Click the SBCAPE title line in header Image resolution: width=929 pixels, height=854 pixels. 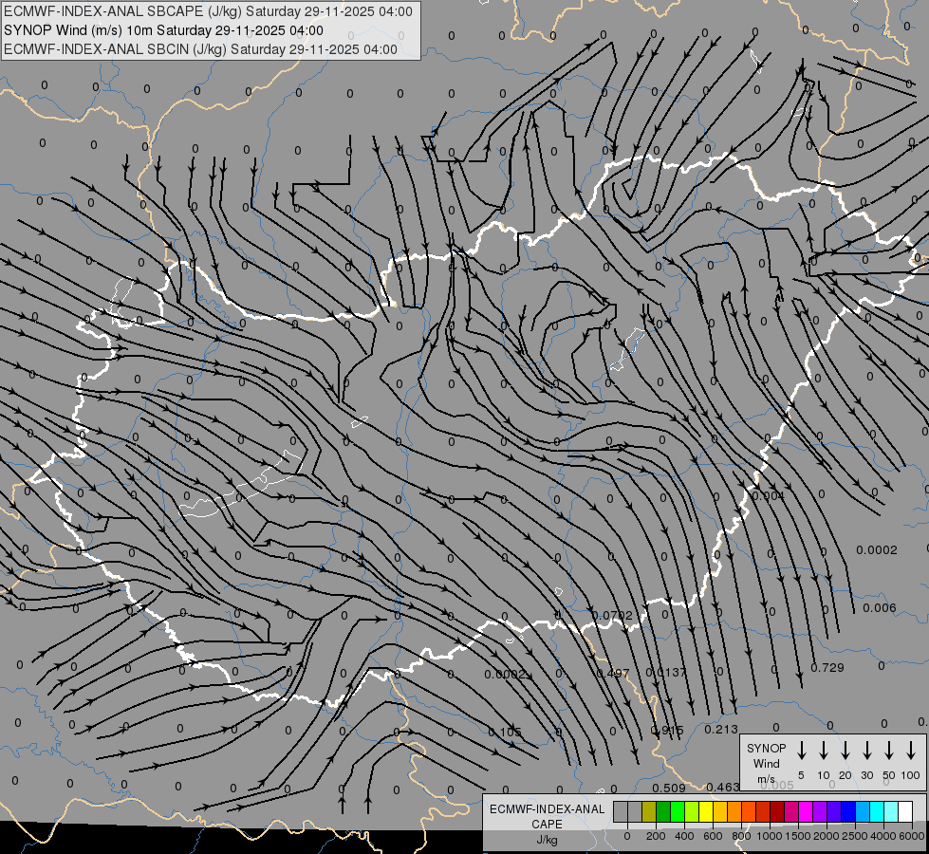pyautogui.click(x=208, y=11)
